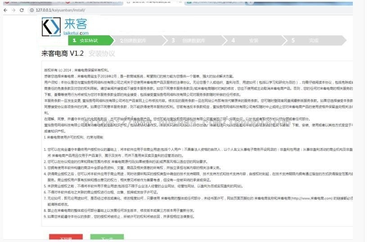
Task: Go back using the browser back arrow
Action: click(x=5, y=10)
